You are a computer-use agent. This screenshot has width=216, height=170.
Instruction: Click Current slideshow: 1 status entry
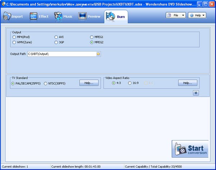click(15, 166)
